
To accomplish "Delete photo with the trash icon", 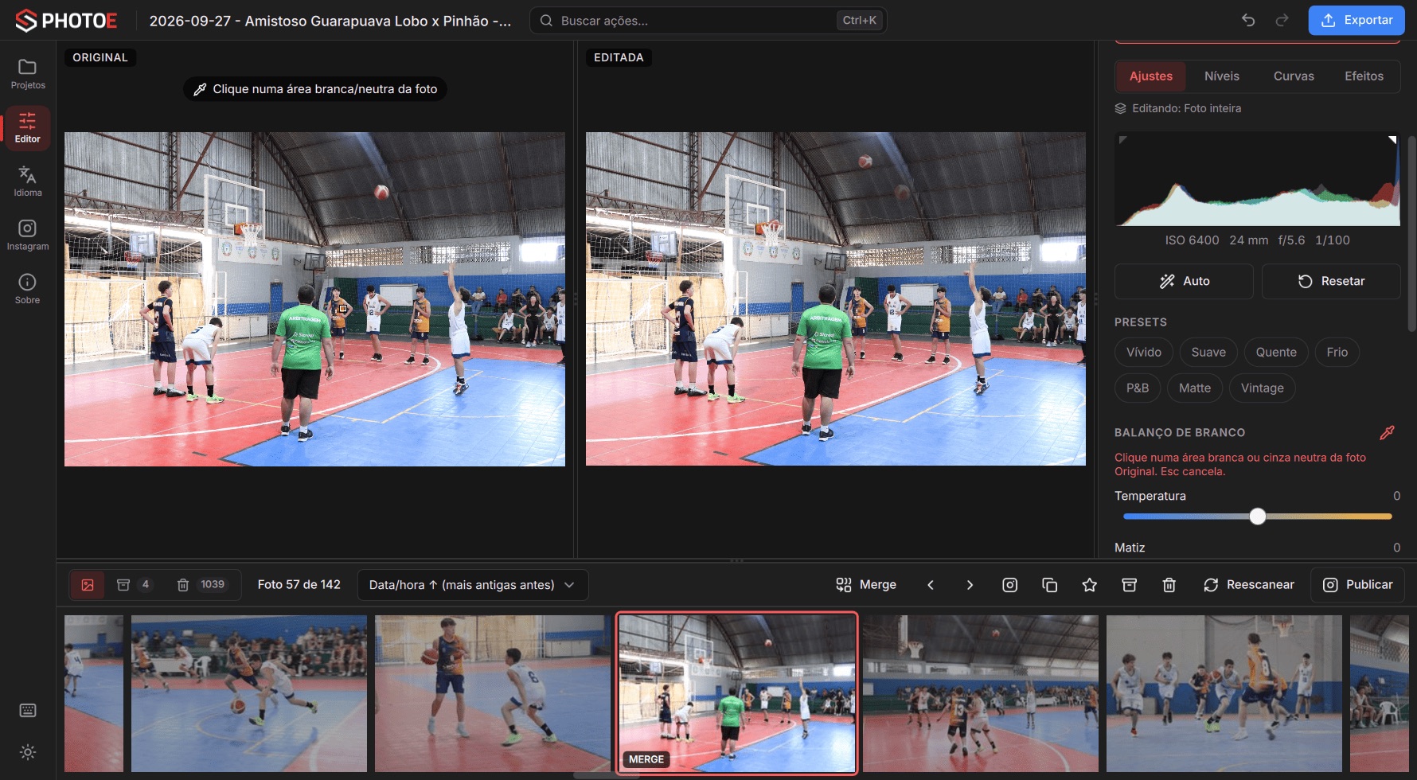I will pyautogui.click(x=1169, y=585).
